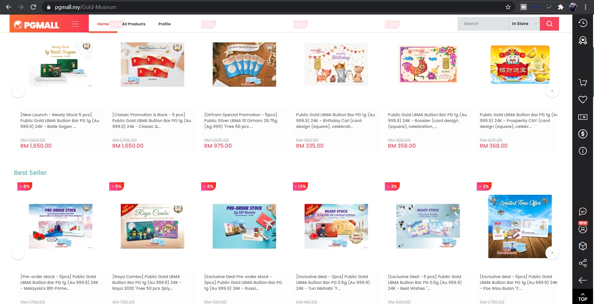The width and height of the screenshot is (594, 304).
Task: Click the share icon in sidebar
Action: 583,263
